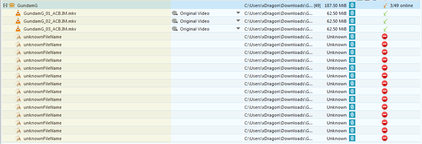This screenshot has width=422, height=144.
Task: Click the GundamG package download path
Action: click(278, 5)
